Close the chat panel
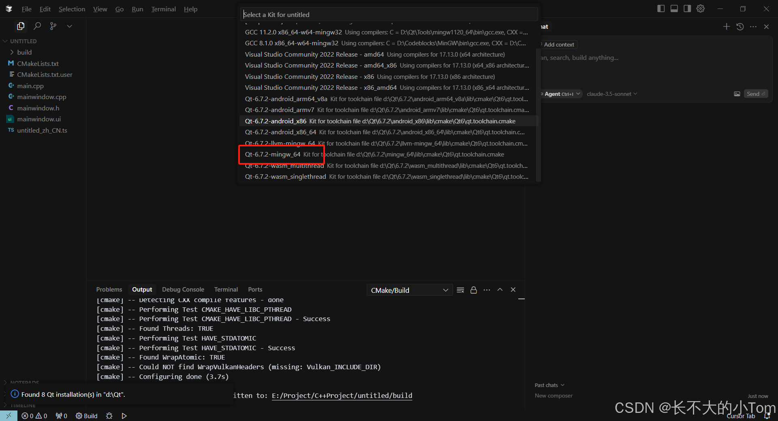778x421 pixels. [766, 27]
